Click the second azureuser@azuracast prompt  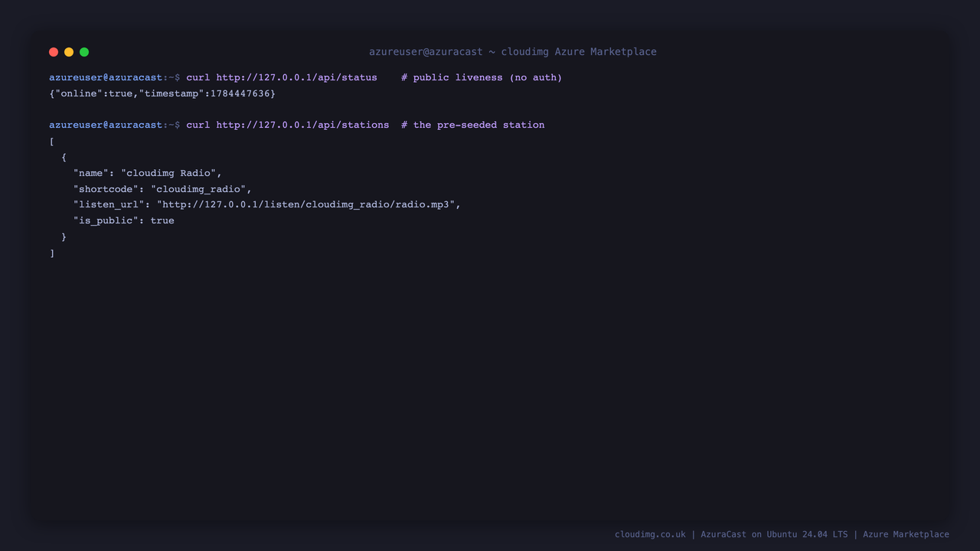pyautogui.click(x=106, y=125)
